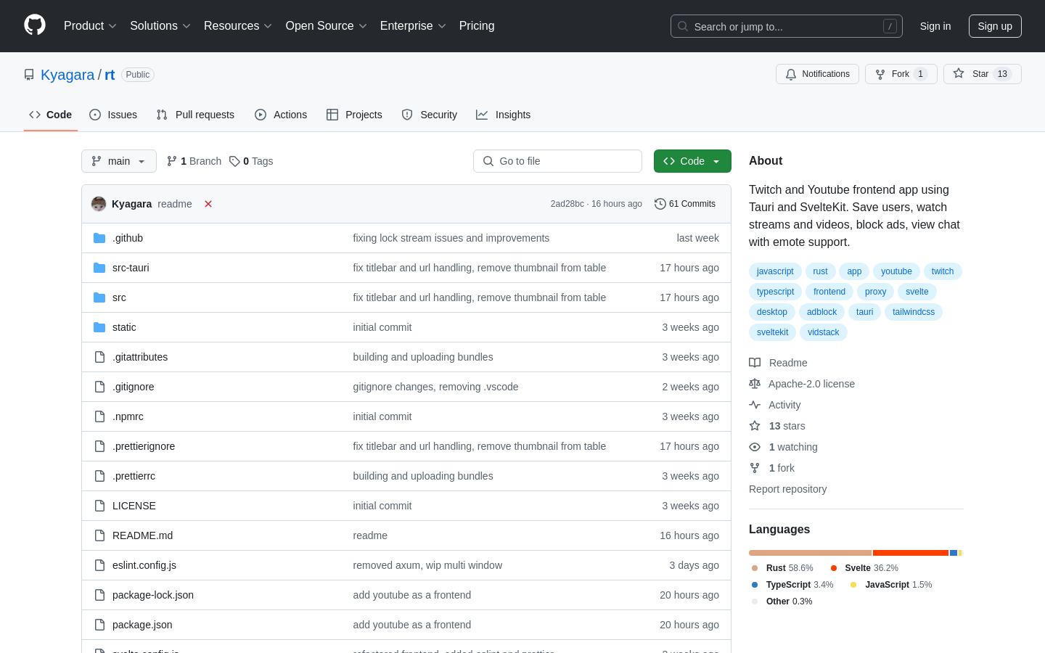Click the Kyagara avatar image
Viewport: 1045px width, 653px height.
coord(99,204)
